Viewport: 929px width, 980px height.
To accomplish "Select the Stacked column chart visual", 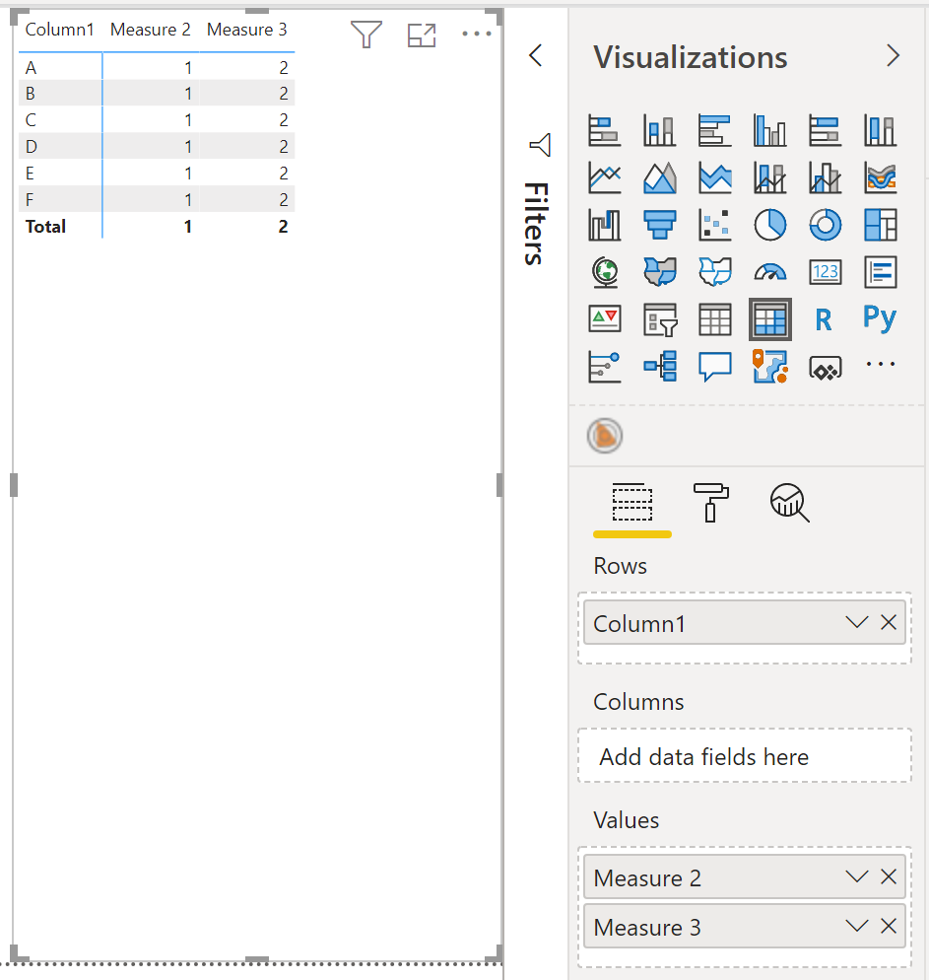I will click(x=659, y=130).
